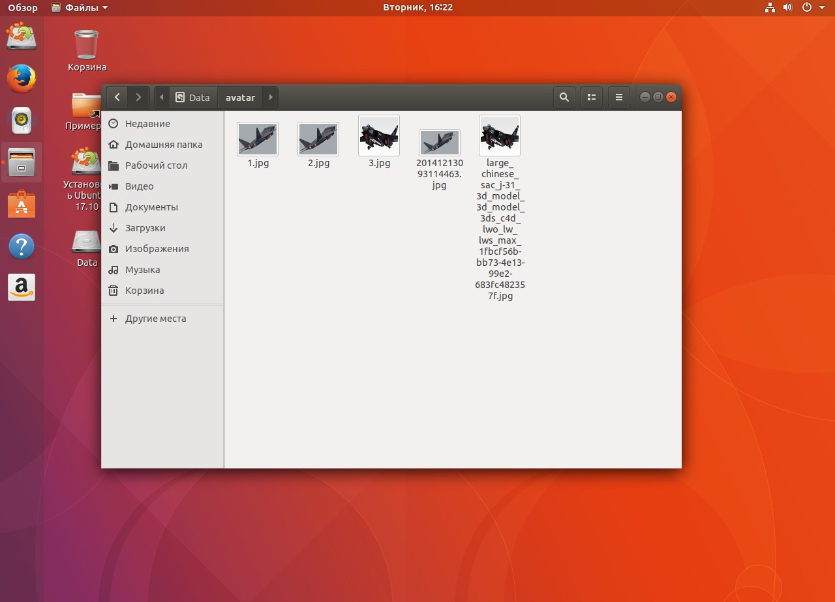
Task: Toggle list view in Files toolbar
Action: click(591, 98)
